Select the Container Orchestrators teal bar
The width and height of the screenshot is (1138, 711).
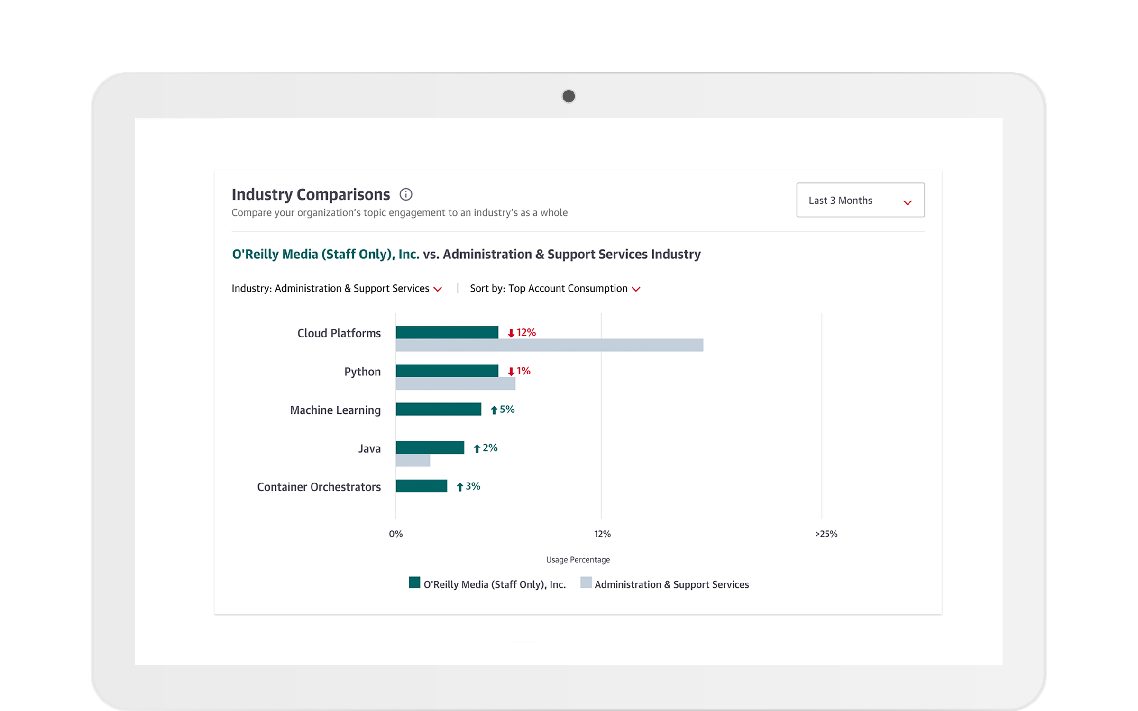422,486
